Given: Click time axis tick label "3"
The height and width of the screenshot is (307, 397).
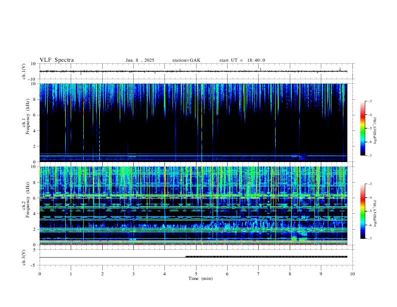Looking at the screenshot, I should [133, 274].
